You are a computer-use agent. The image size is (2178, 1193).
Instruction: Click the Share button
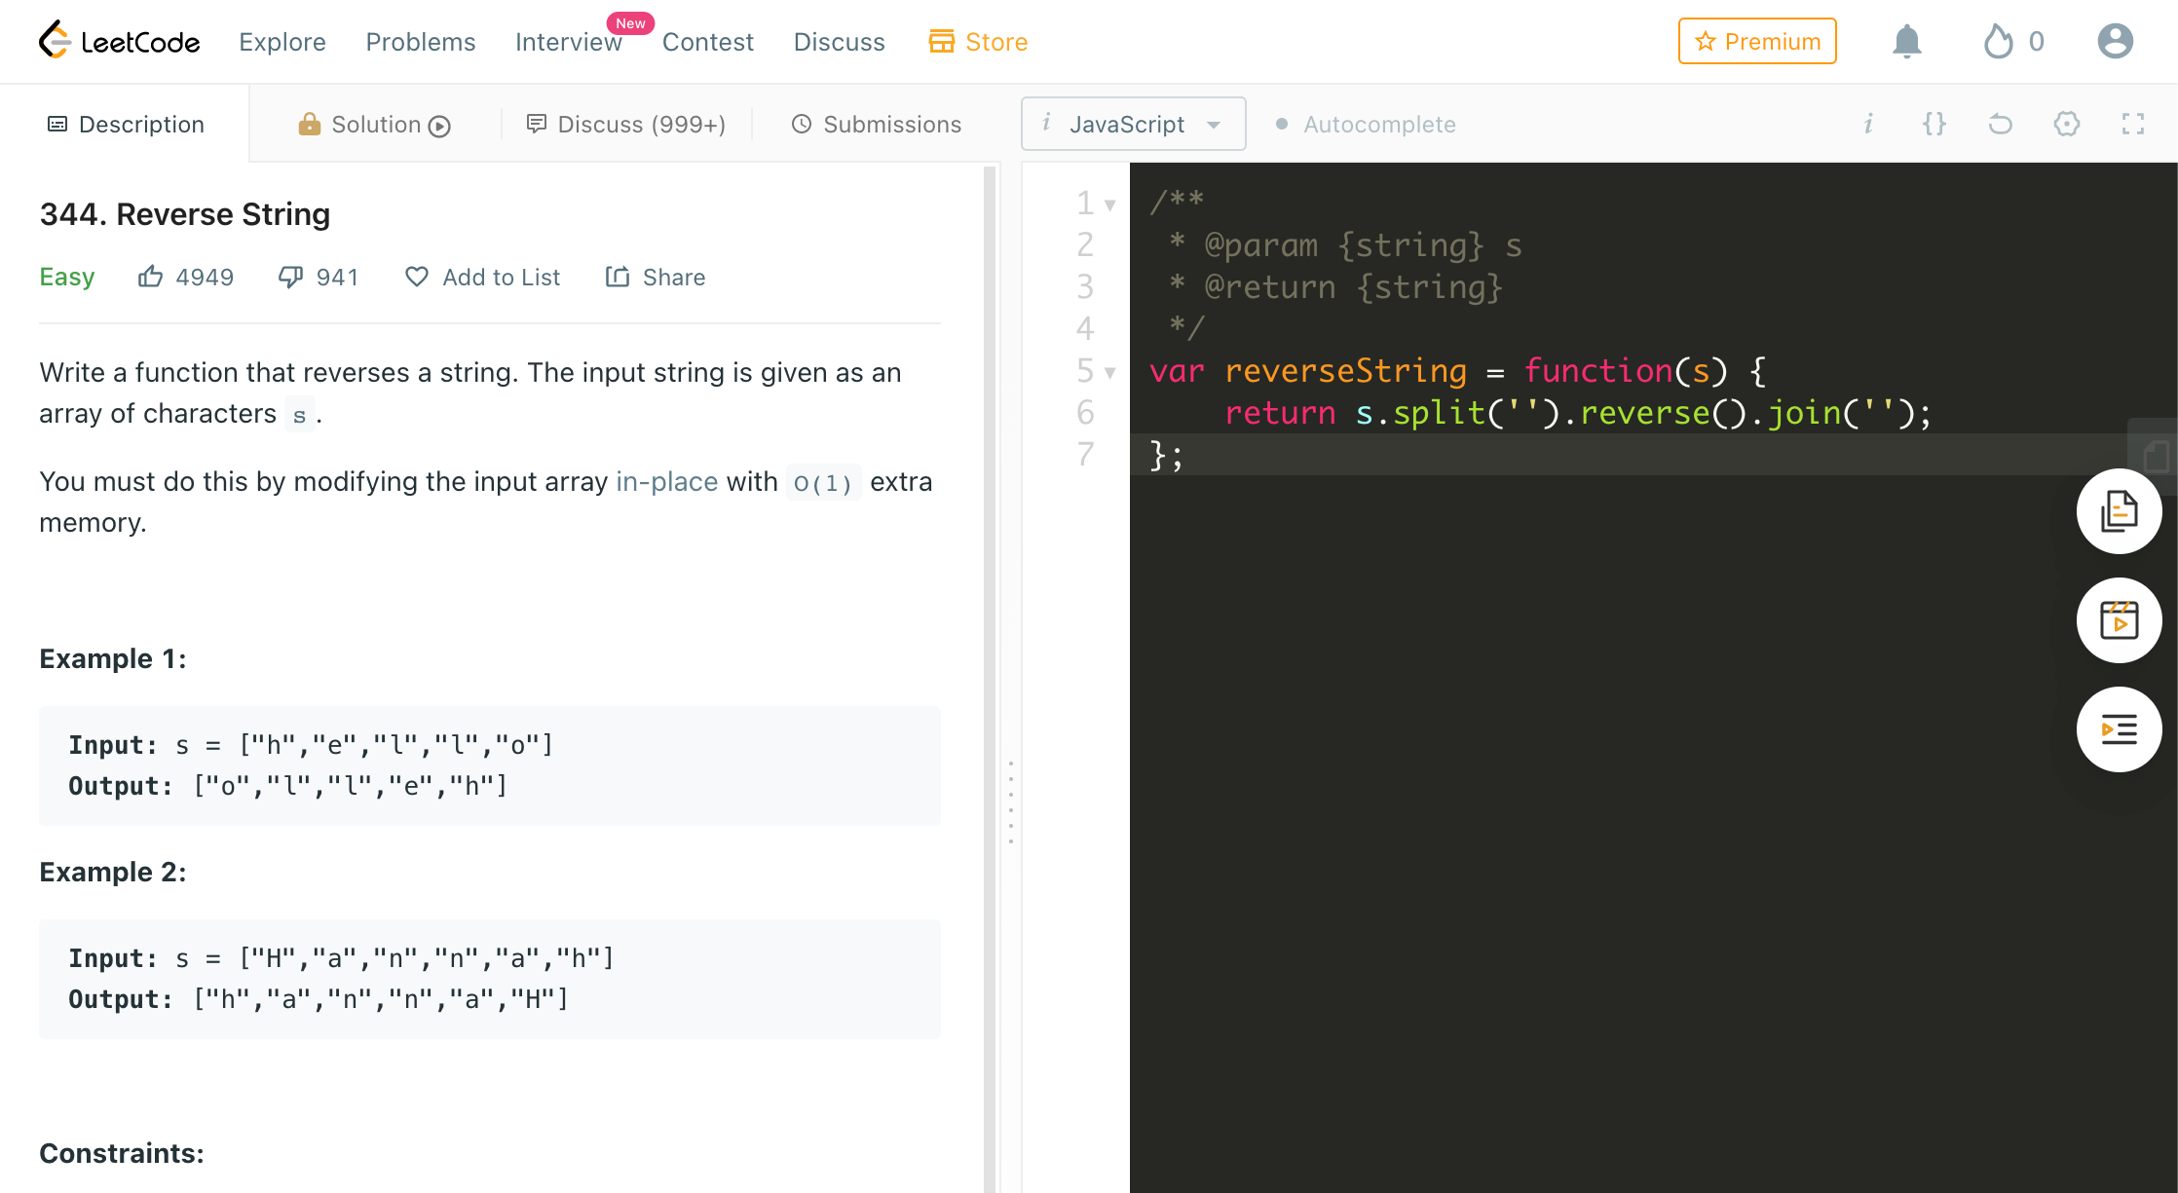point(656,278)
